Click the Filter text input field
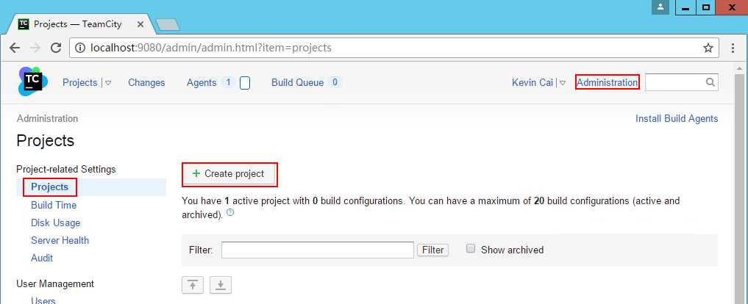 click(317, 250)
